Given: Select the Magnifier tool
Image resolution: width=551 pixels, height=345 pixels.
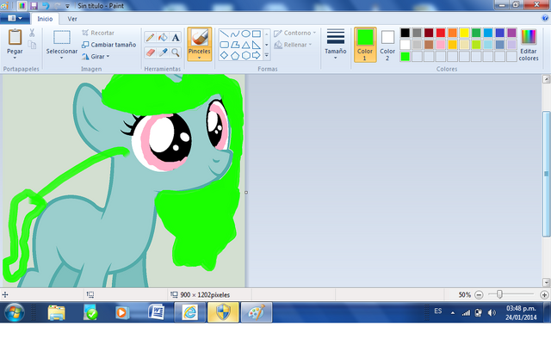Looking at the screenshot, I should point(176,52).
